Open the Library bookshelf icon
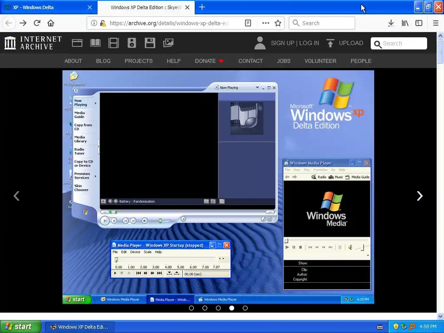444x333 pixels. pyautogui.click(x=405, y=23)
